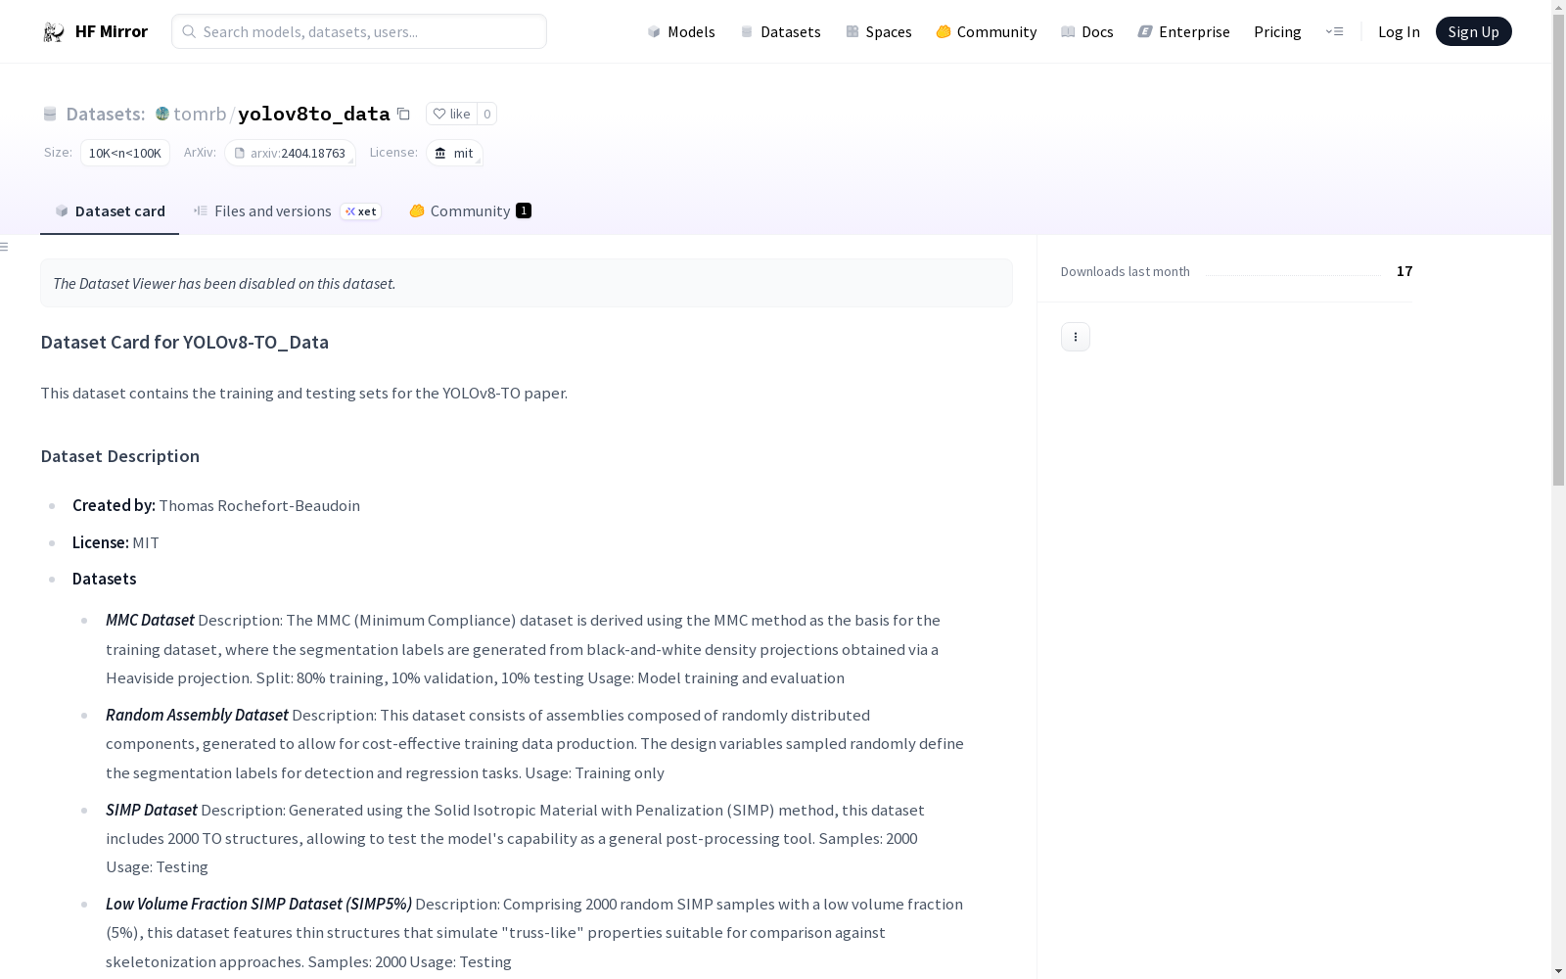Click the page's vertical scrollbar thumb
The width and height of the screenshot is (1566, 979).
point(1558,250)
